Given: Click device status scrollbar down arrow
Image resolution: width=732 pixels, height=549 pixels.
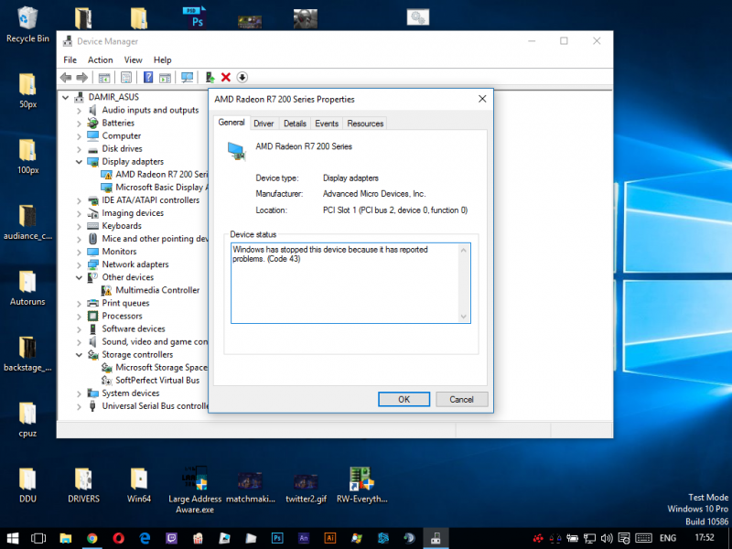Looking at the screenshot, I should (464, 317).
